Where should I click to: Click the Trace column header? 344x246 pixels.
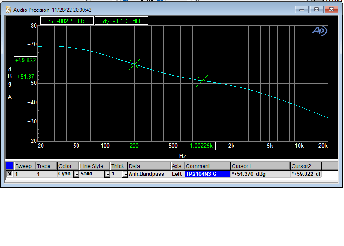click(x=46, y=166)
